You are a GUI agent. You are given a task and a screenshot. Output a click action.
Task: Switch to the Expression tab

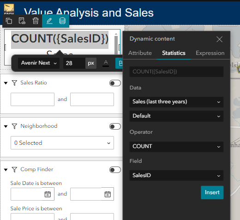[x=210, y=53]
